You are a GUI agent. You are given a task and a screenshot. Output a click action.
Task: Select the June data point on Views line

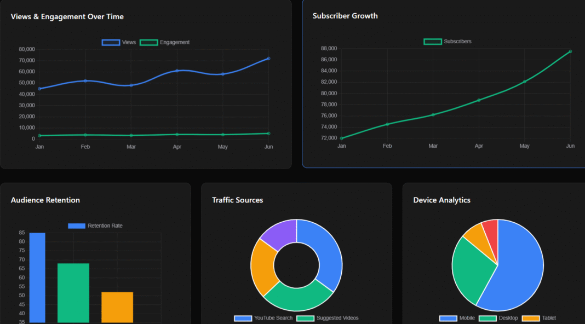point(268,59)
